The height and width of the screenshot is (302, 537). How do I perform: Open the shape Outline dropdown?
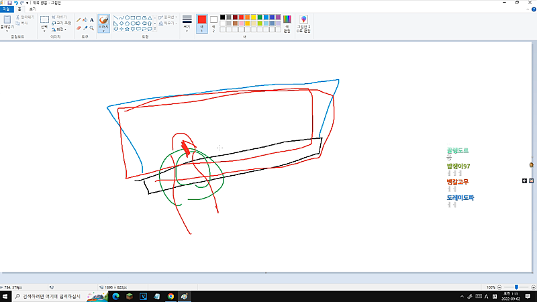click(168, 17)
